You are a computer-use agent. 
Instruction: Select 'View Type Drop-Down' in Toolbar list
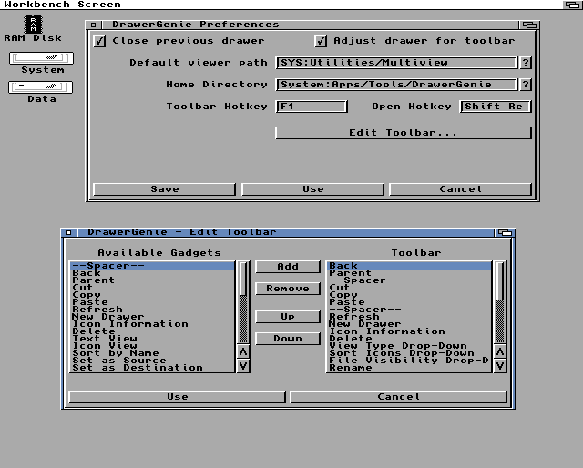click(x=397, y=346)
